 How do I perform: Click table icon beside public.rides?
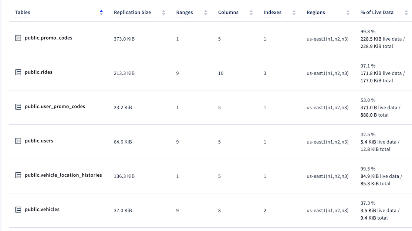click(18, 72)
